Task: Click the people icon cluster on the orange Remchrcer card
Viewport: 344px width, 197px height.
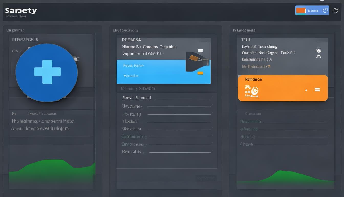Action: 252,92
